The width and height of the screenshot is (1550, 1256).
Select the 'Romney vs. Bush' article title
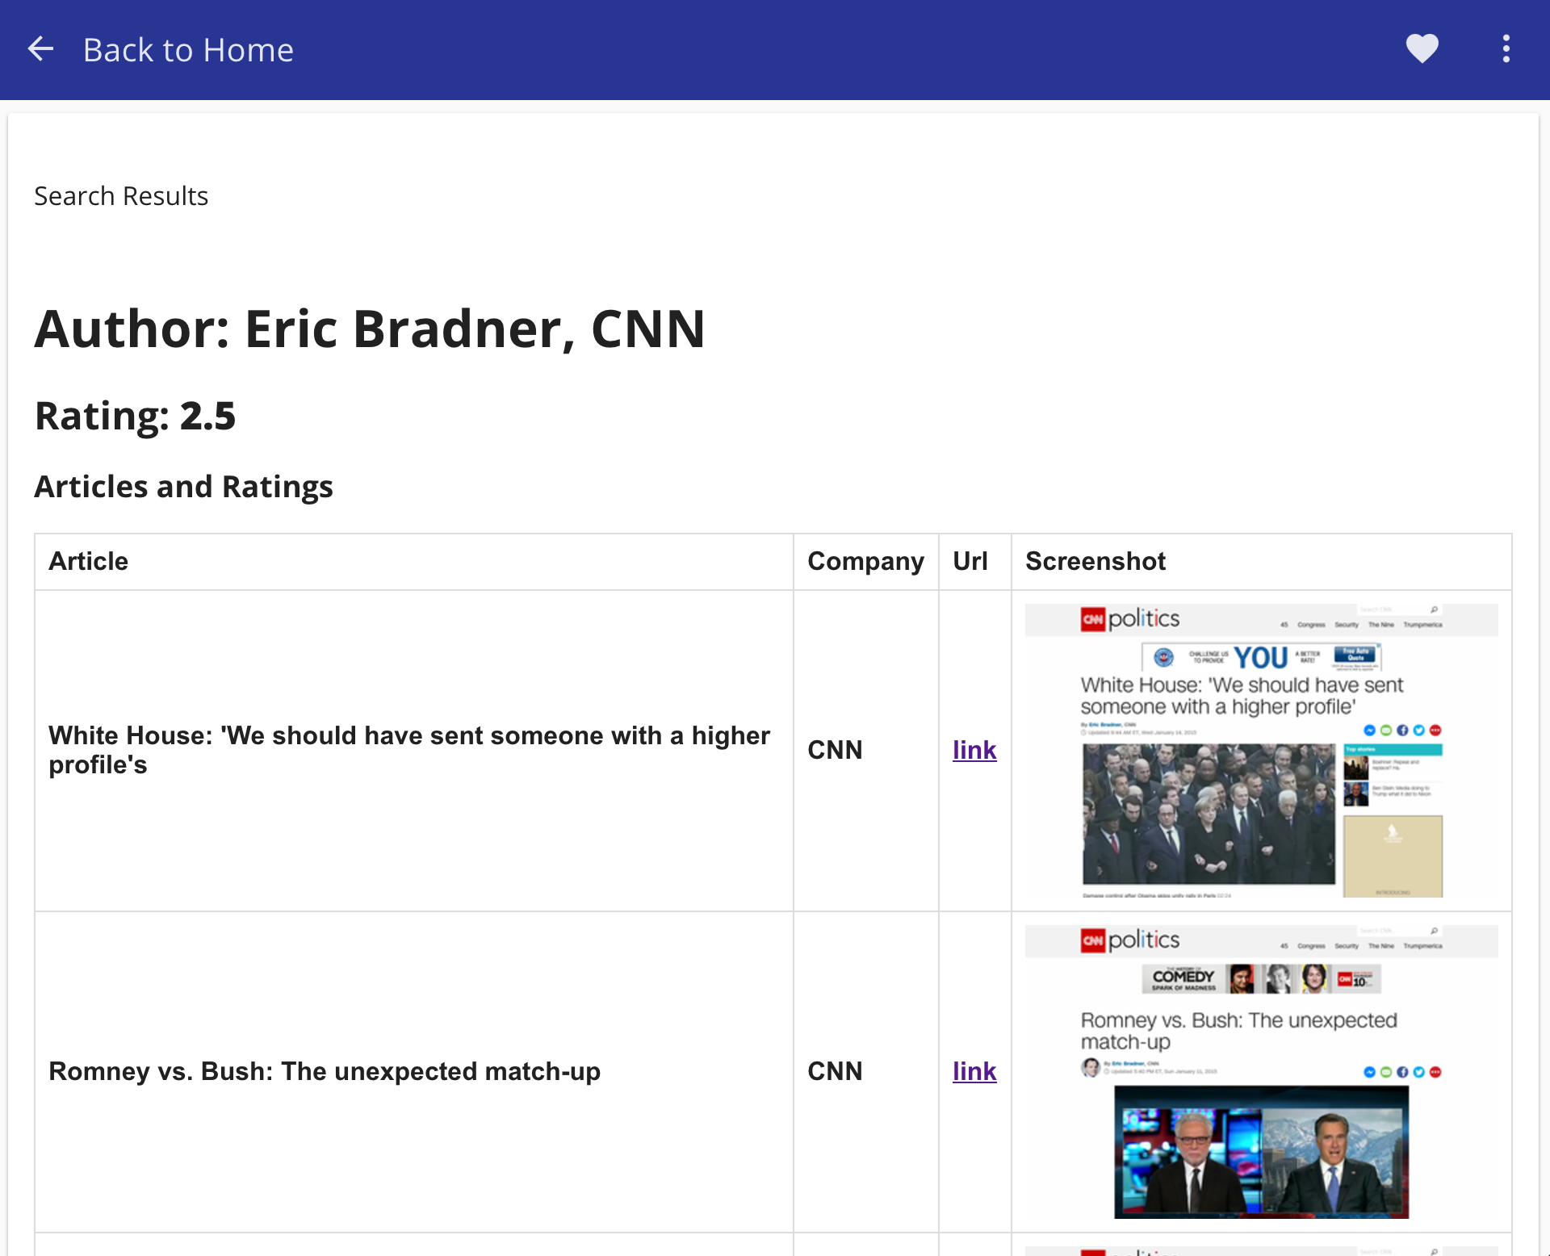(x=325, y=1071)
